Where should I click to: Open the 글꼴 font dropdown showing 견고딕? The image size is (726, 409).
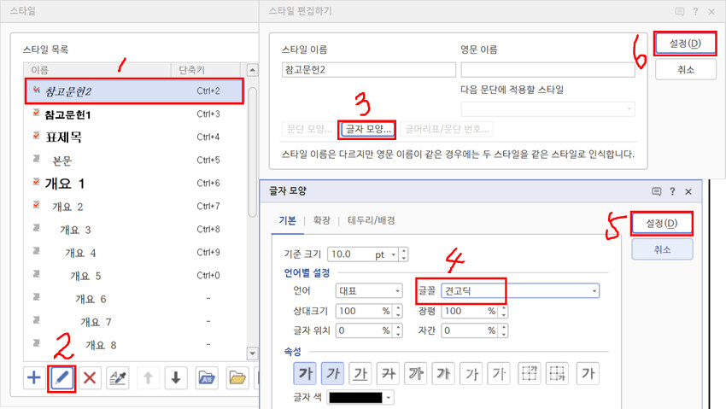pos(520,290)
